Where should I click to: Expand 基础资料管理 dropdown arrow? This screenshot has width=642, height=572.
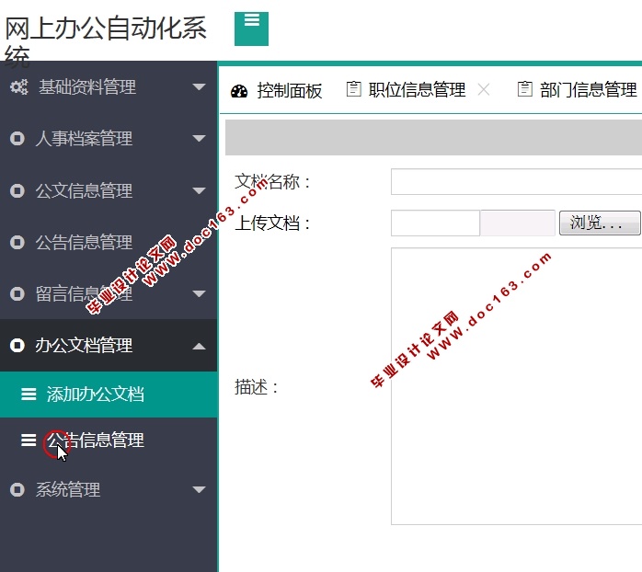(x=199, y=86)
